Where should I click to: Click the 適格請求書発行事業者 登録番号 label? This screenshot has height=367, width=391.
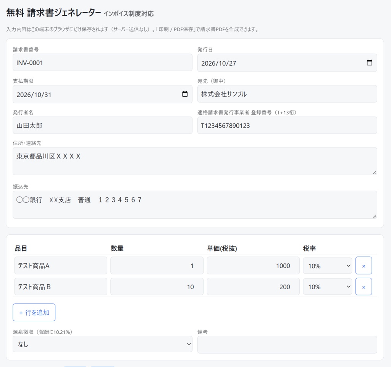247,112
